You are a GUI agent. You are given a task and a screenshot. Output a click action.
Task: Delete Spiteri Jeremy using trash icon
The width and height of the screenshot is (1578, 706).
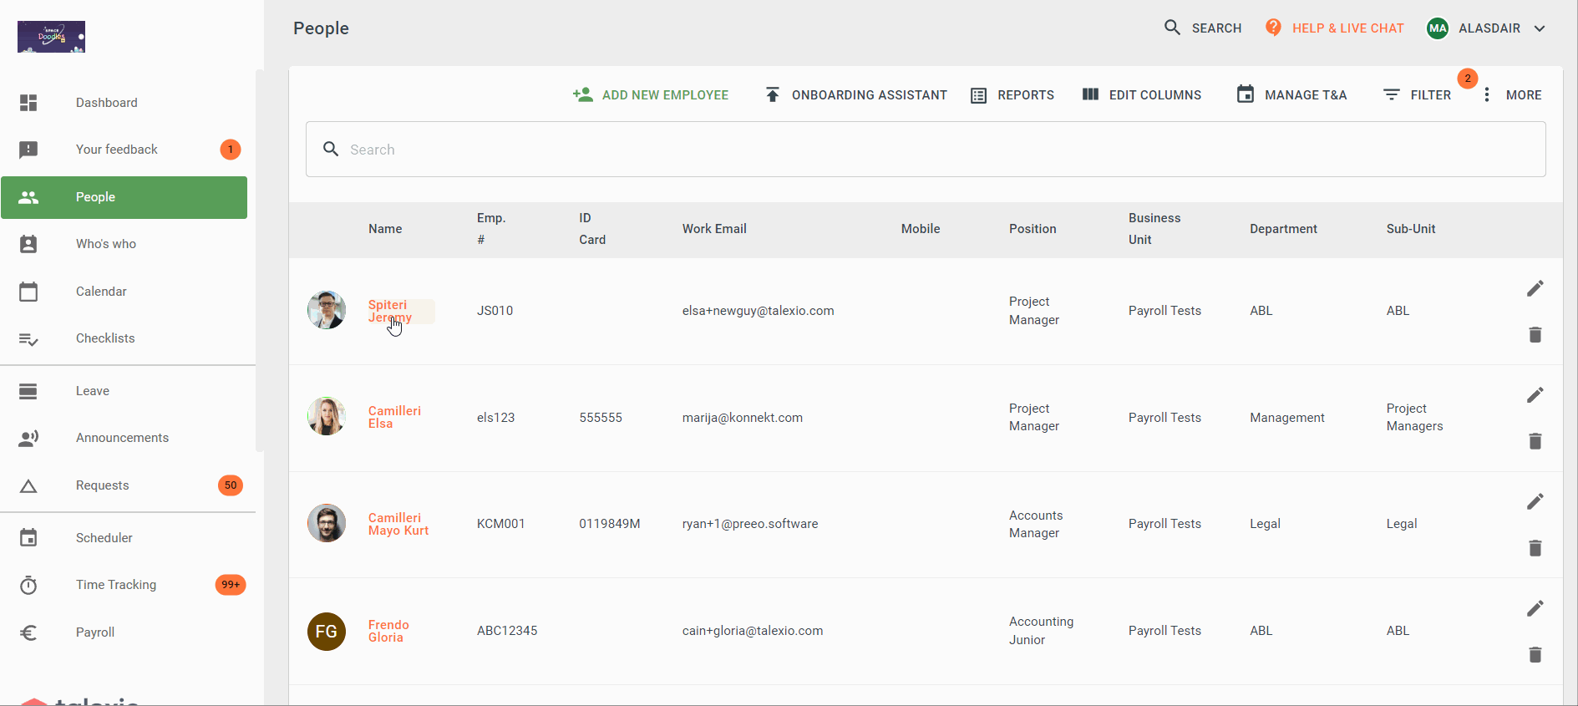coord(1535,335)
